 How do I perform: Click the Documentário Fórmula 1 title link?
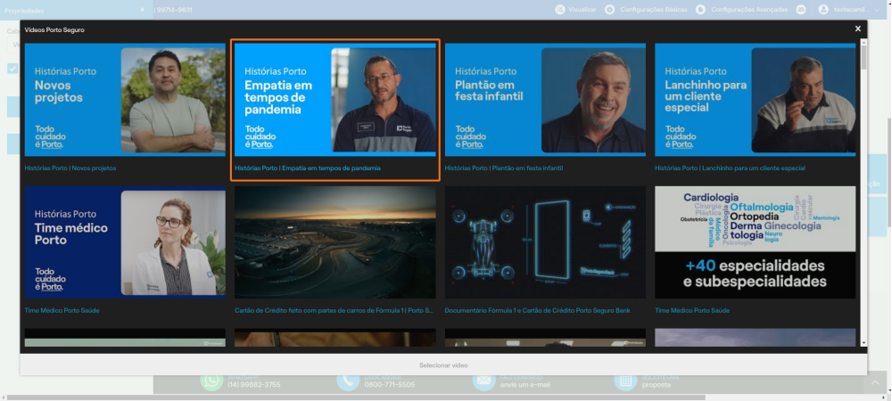(537, 311)
